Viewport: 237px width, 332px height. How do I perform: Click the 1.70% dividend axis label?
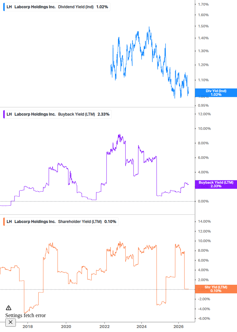203,4
